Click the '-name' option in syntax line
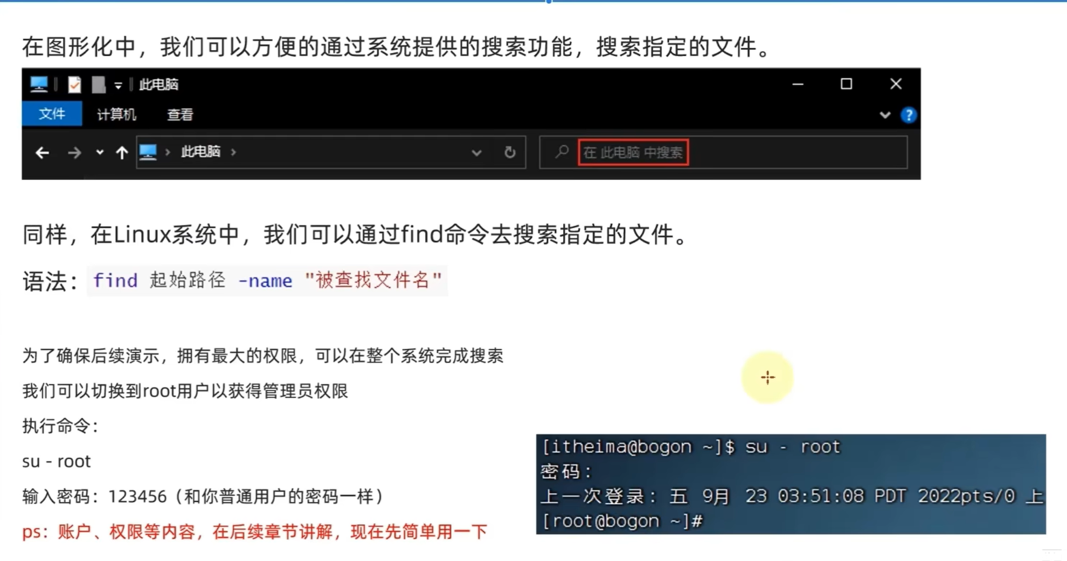Image resolution: width=1067 pixels, height=561 pixels. click(x=265, y=281)
